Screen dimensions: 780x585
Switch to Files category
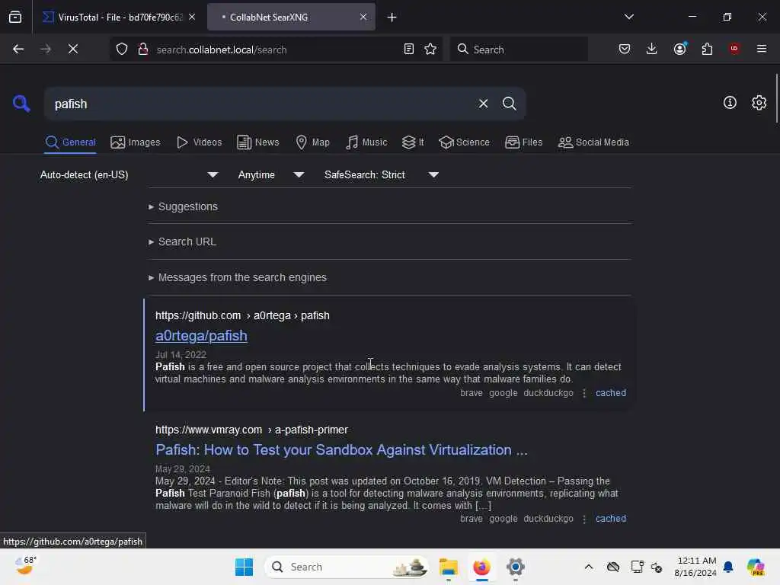tap(523, 142)
